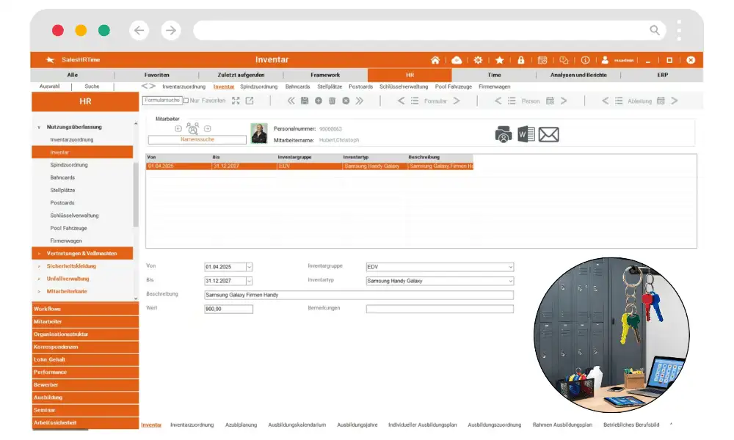The width and height of the screenshot is (734, 440).
Task: Click the lock icon in the header
Action: point(520,60)
